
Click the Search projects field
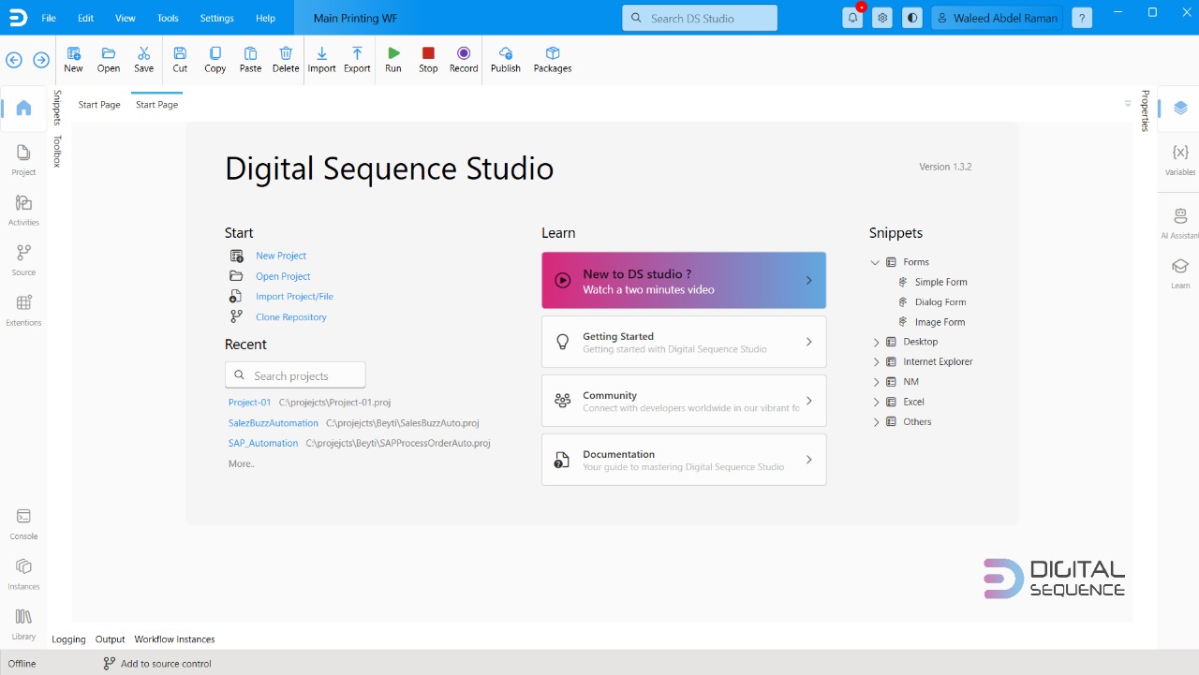(x=295, y=375)
